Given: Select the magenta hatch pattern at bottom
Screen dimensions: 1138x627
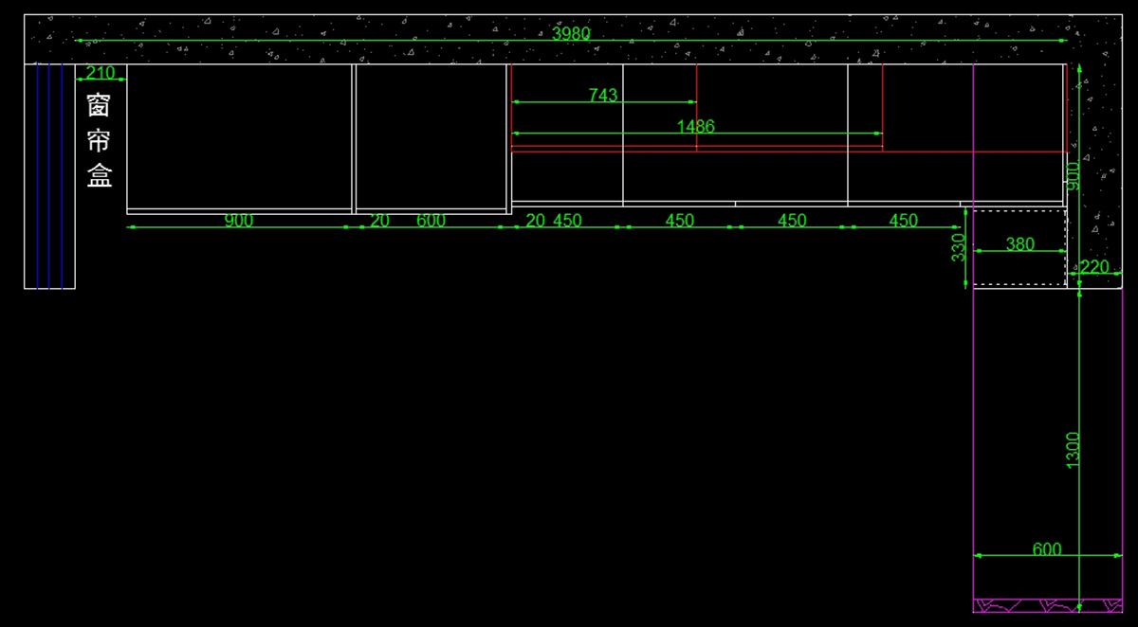Looking at the screenshot, I should click(x=1047, y=605).
